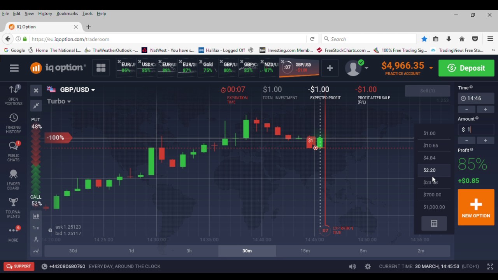Click the Amount input field

(476, 129)
